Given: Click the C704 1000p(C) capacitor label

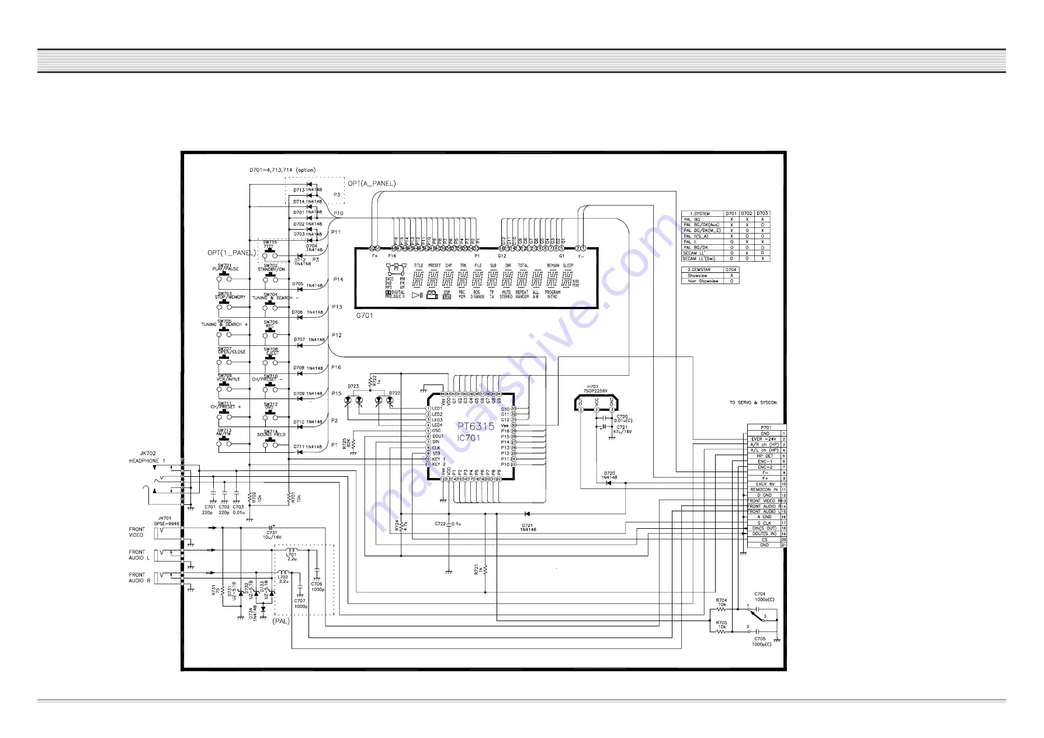Looking at the screenshot, I should click(x=764, y=597).
